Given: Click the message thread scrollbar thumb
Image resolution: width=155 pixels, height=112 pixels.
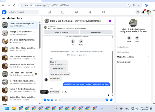Looking at the screenshot, I should [x=113, y=72].
